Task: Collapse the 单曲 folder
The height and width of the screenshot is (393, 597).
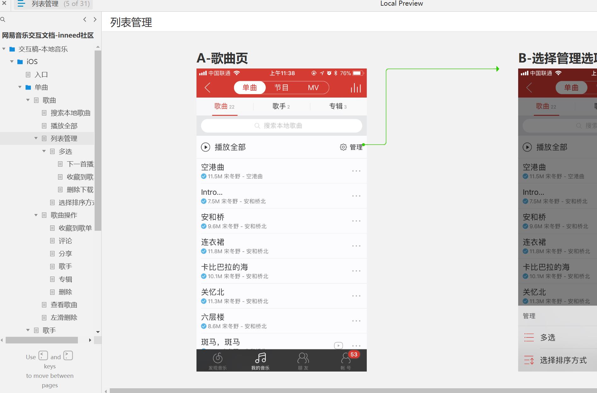Action: (x=20, y=87)
